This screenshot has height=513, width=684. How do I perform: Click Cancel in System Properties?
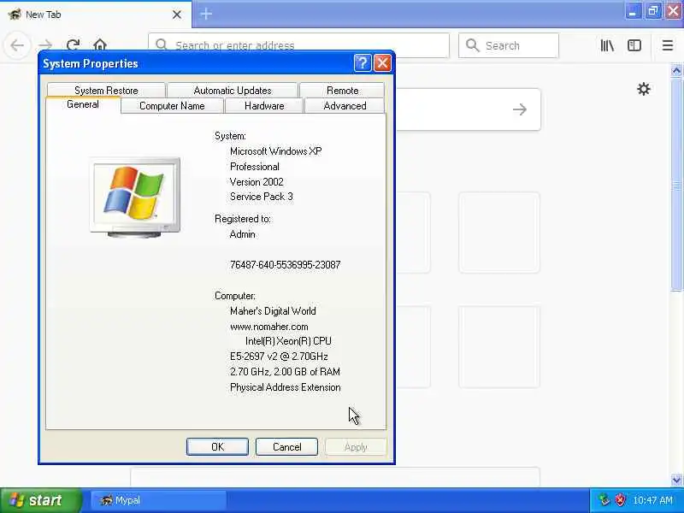pyautogui.click(x=286, y=446)
